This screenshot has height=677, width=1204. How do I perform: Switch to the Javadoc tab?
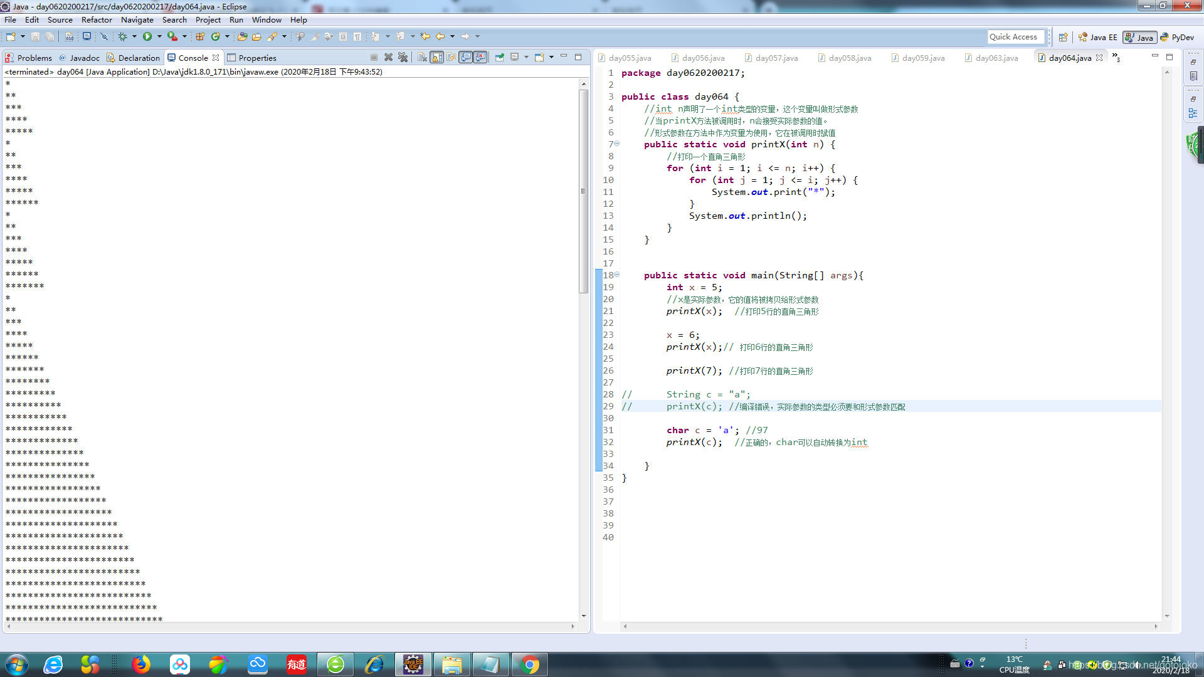(x=80, y=58)
